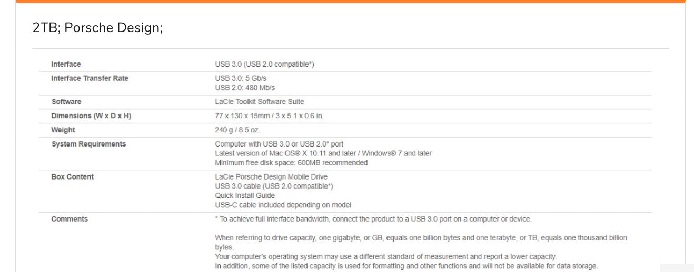Click the "USB 2.0: 480 Mb/s" value
This screenshot has height=272, width=694.
pyautogui.click(x=245, y=88)
